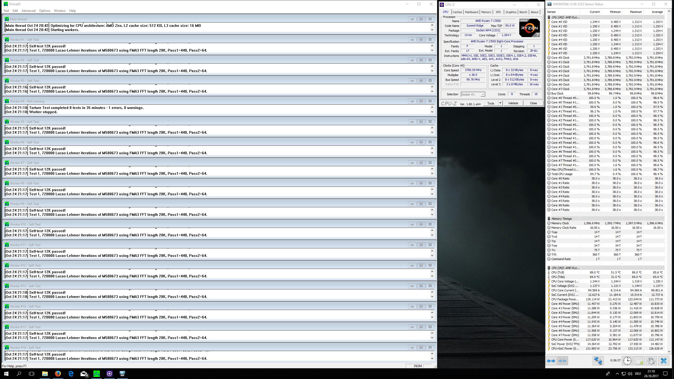Start logging with sheet plus icon
This screenshot has width=674, height=379.
[x=639, y=361]
